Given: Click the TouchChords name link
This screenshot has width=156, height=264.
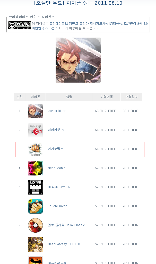Looking at the screenshot, I should click(x=57, y=206).
